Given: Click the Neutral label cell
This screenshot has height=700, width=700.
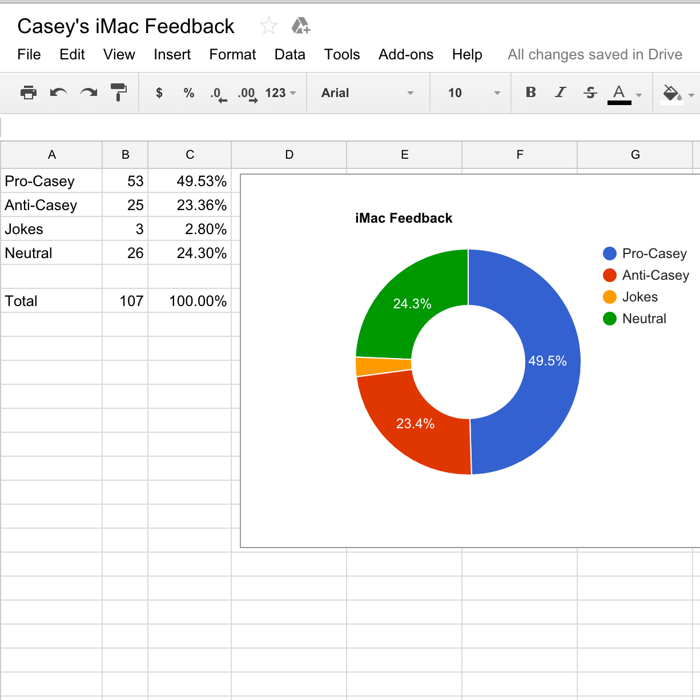Looking at the screenshot, I should pos(51,253).
